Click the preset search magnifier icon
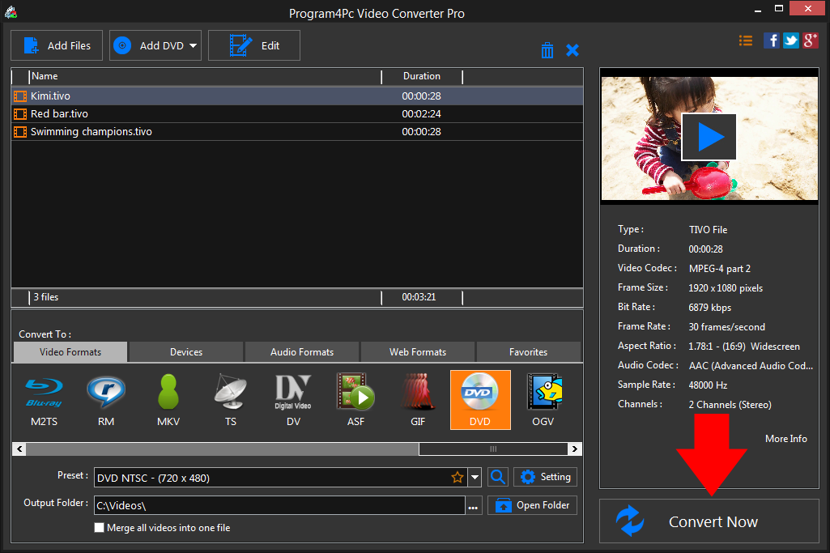 point(497,478)
